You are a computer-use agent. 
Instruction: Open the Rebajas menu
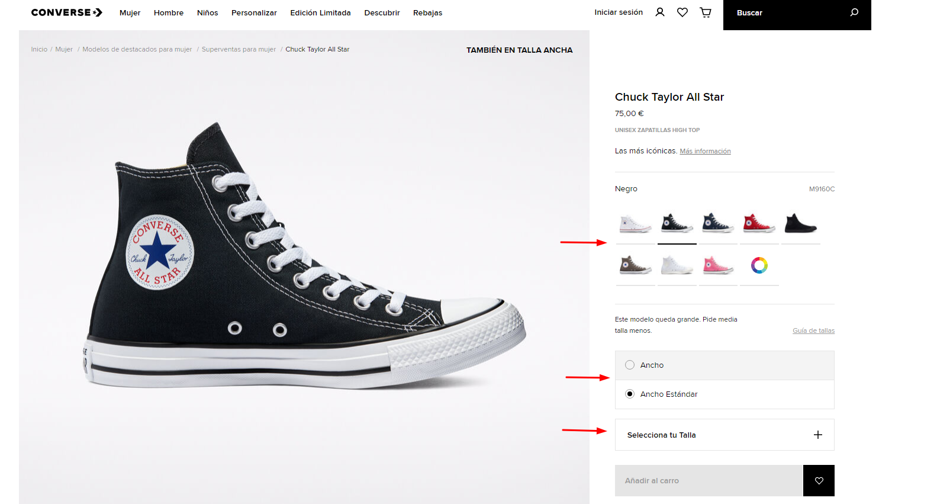[427, 12]
